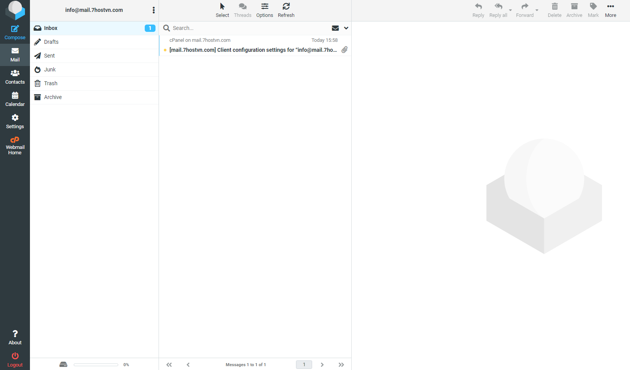This screenshot has height=370, width=630.
Task: Open the Junk folder
Action: click(94, 69)
